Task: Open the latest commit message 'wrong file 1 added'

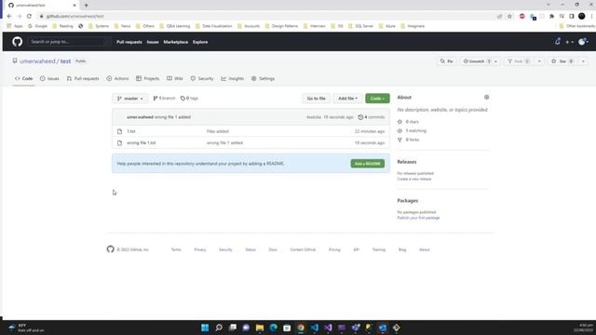Action: (x=172, y=117)
